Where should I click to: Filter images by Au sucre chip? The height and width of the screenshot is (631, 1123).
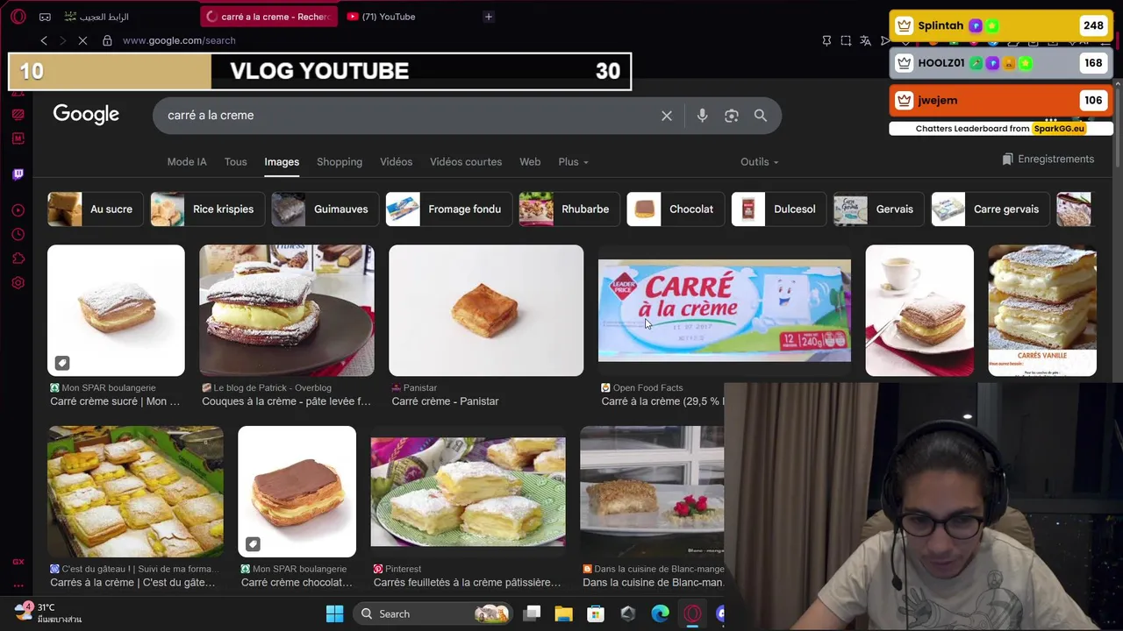coord(94,209)
